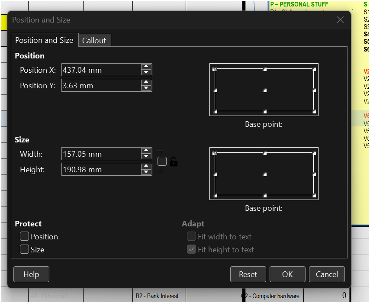Select bottom-right Position base point
This screenshot has height=303, width=370.
[314, 112]
